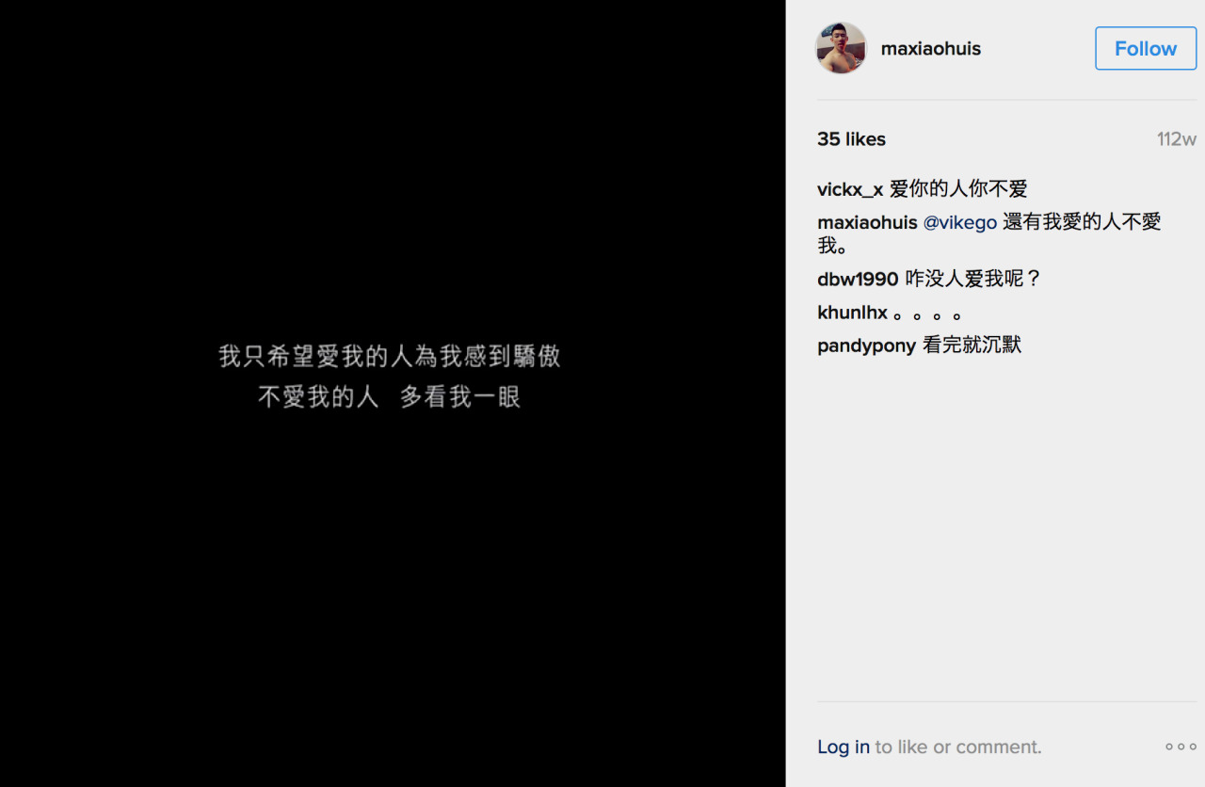
Task: Select dbw1990 comment text 咋没人爱我呢
Action: 973,279
